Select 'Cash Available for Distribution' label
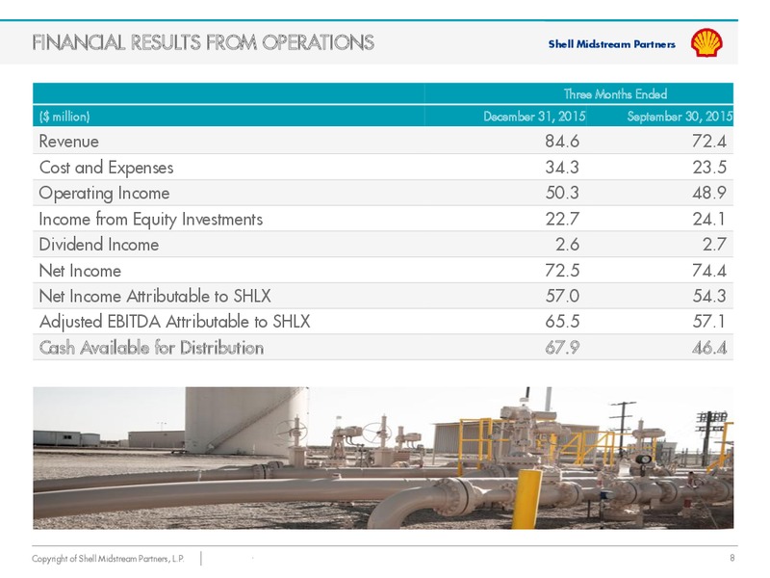Screen dimensions: 770x578 151,348
